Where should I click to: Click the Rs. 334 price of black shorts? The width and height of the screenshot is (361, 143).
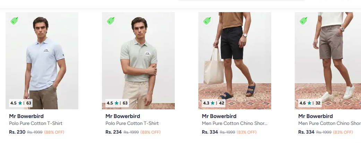[x=210, y=132]
